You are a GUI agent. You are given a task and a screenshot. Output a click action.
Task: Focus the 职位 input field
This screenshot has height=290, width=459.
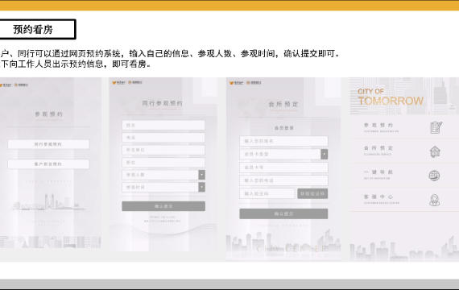pos(163,162)
